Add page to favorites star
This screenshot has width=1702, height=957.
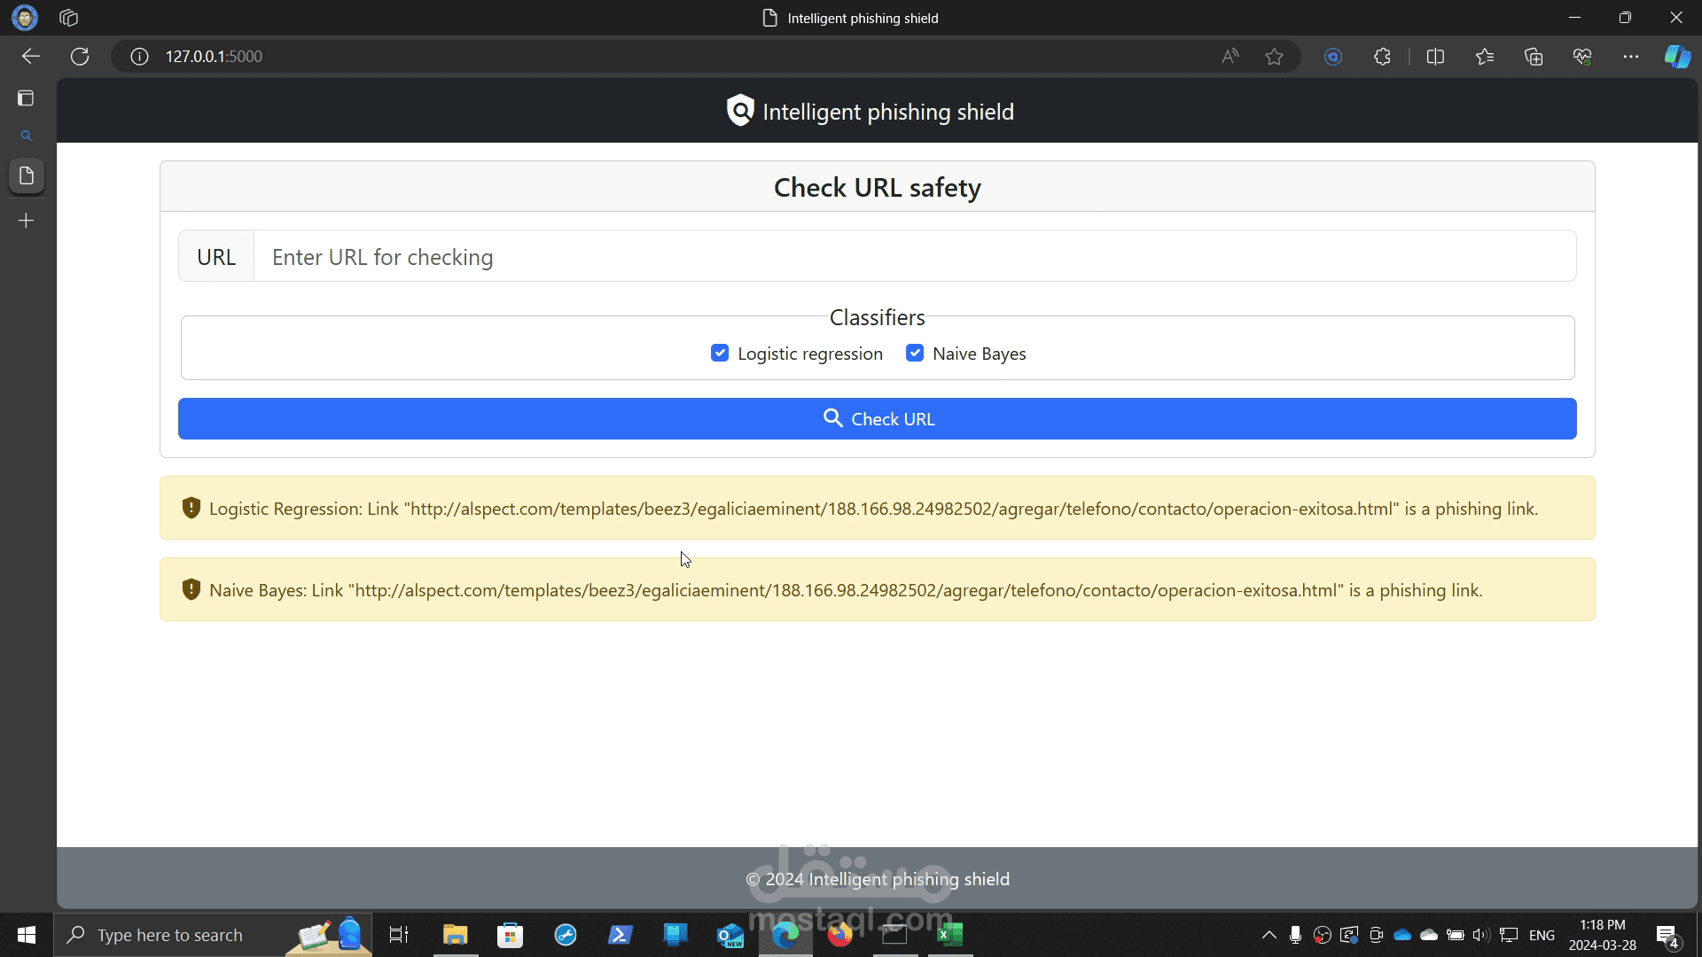pyautogui.click(x=1274, y=57)
